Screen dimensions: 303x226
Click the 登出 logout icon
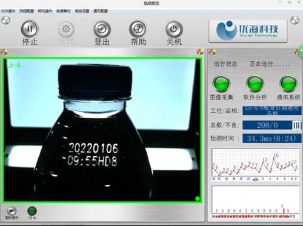point(102,29)
